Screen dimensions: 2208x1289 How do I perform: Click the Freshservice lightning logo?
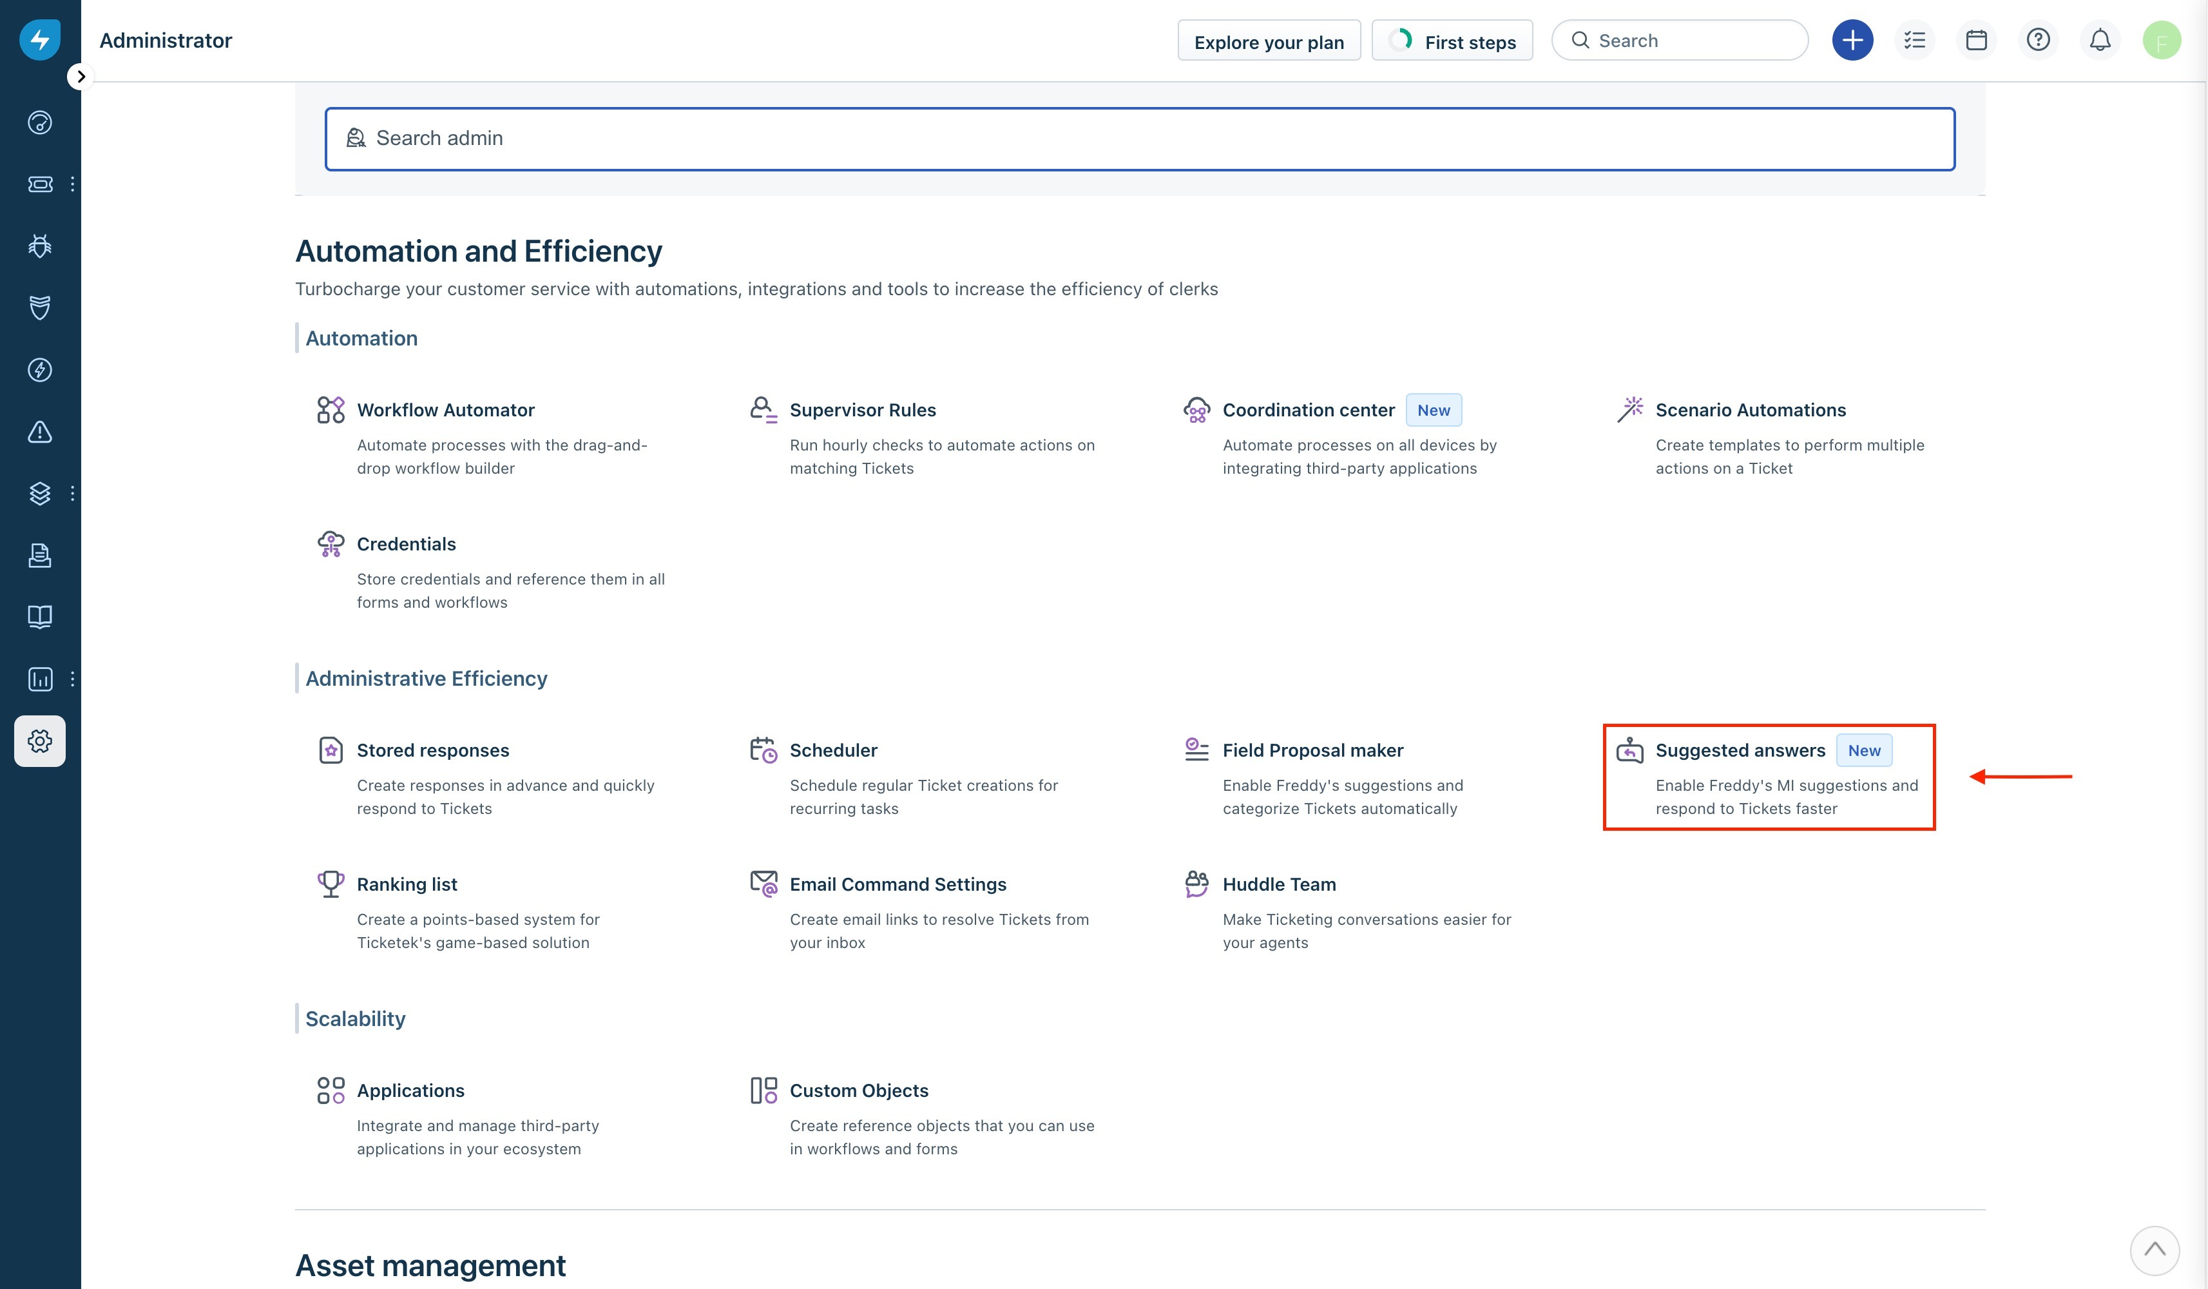click(39, 39)
